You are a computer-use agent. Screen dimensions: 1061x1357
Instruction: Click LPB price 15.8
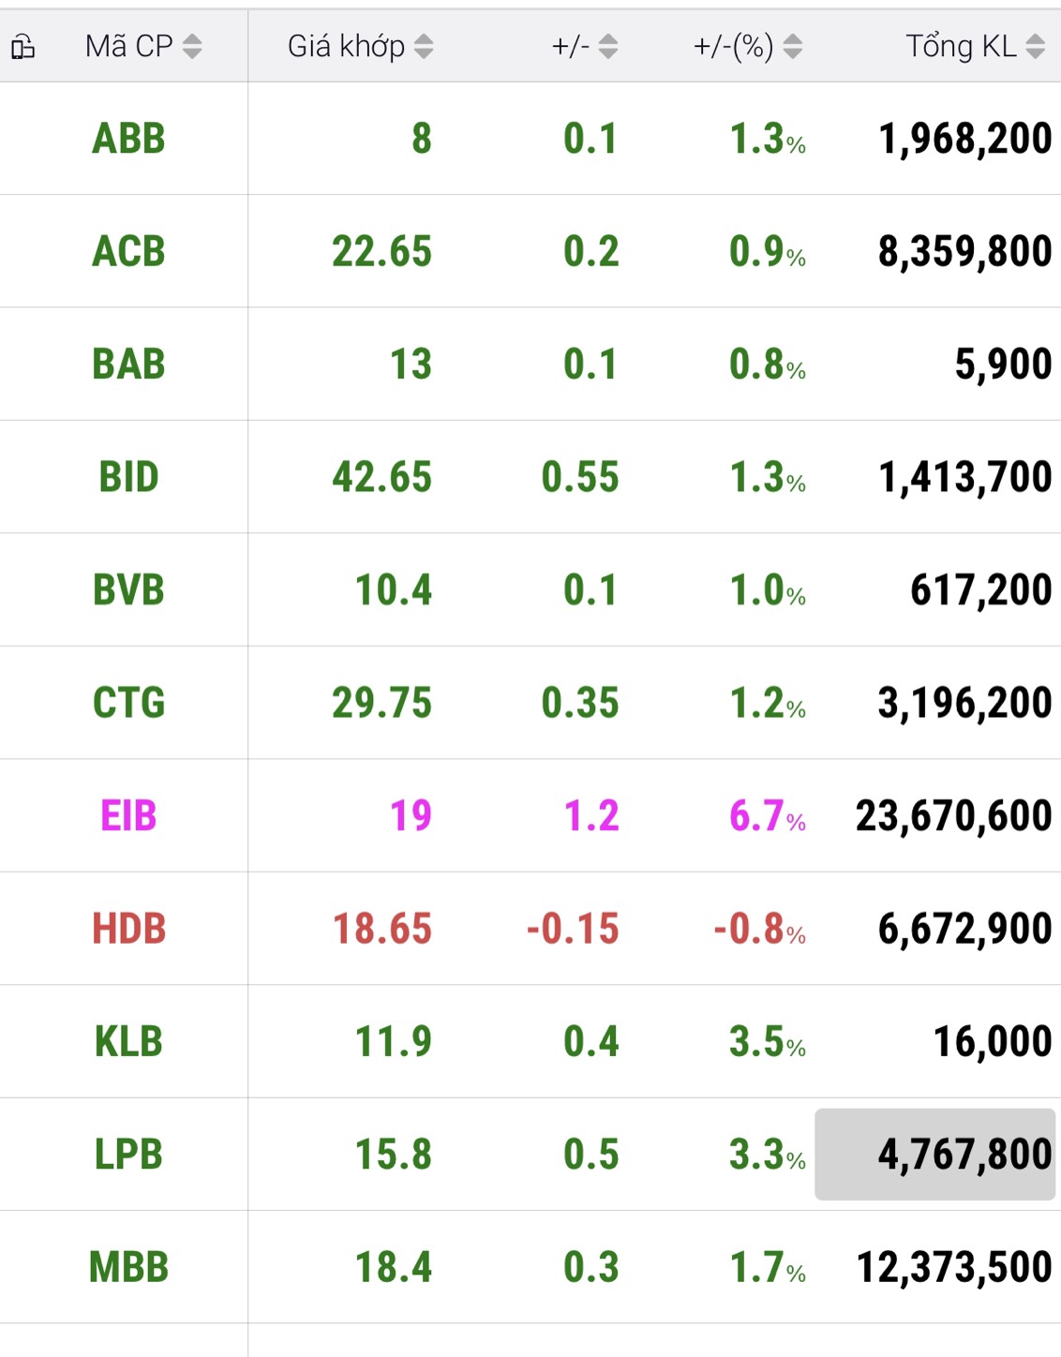pyautogui.click(x=394, y=1155)
